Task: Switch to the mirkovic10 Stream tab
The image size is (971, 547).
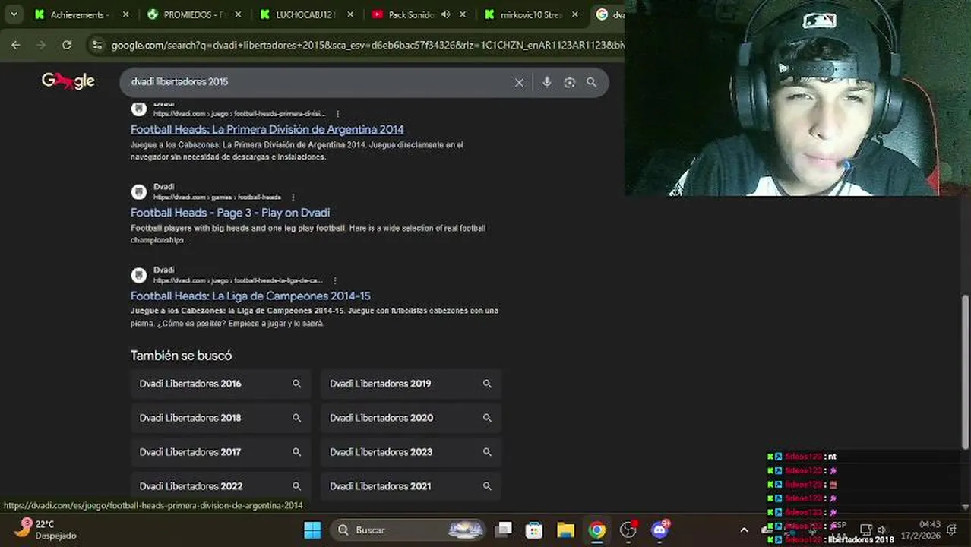Action: click(524, 14)
